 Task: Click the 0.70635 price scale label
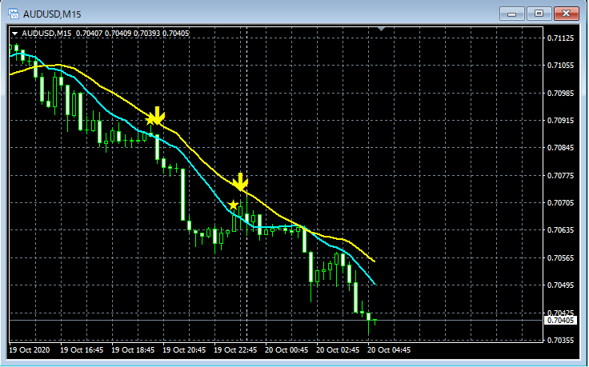pos(560,230)
